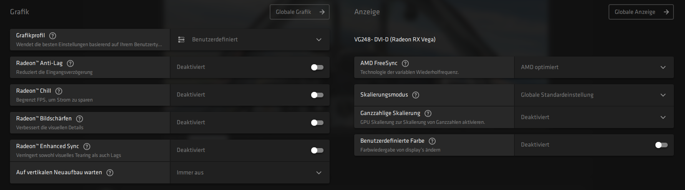Show help for Benutzerdefinierte Farbe

(x=432, y=141)
